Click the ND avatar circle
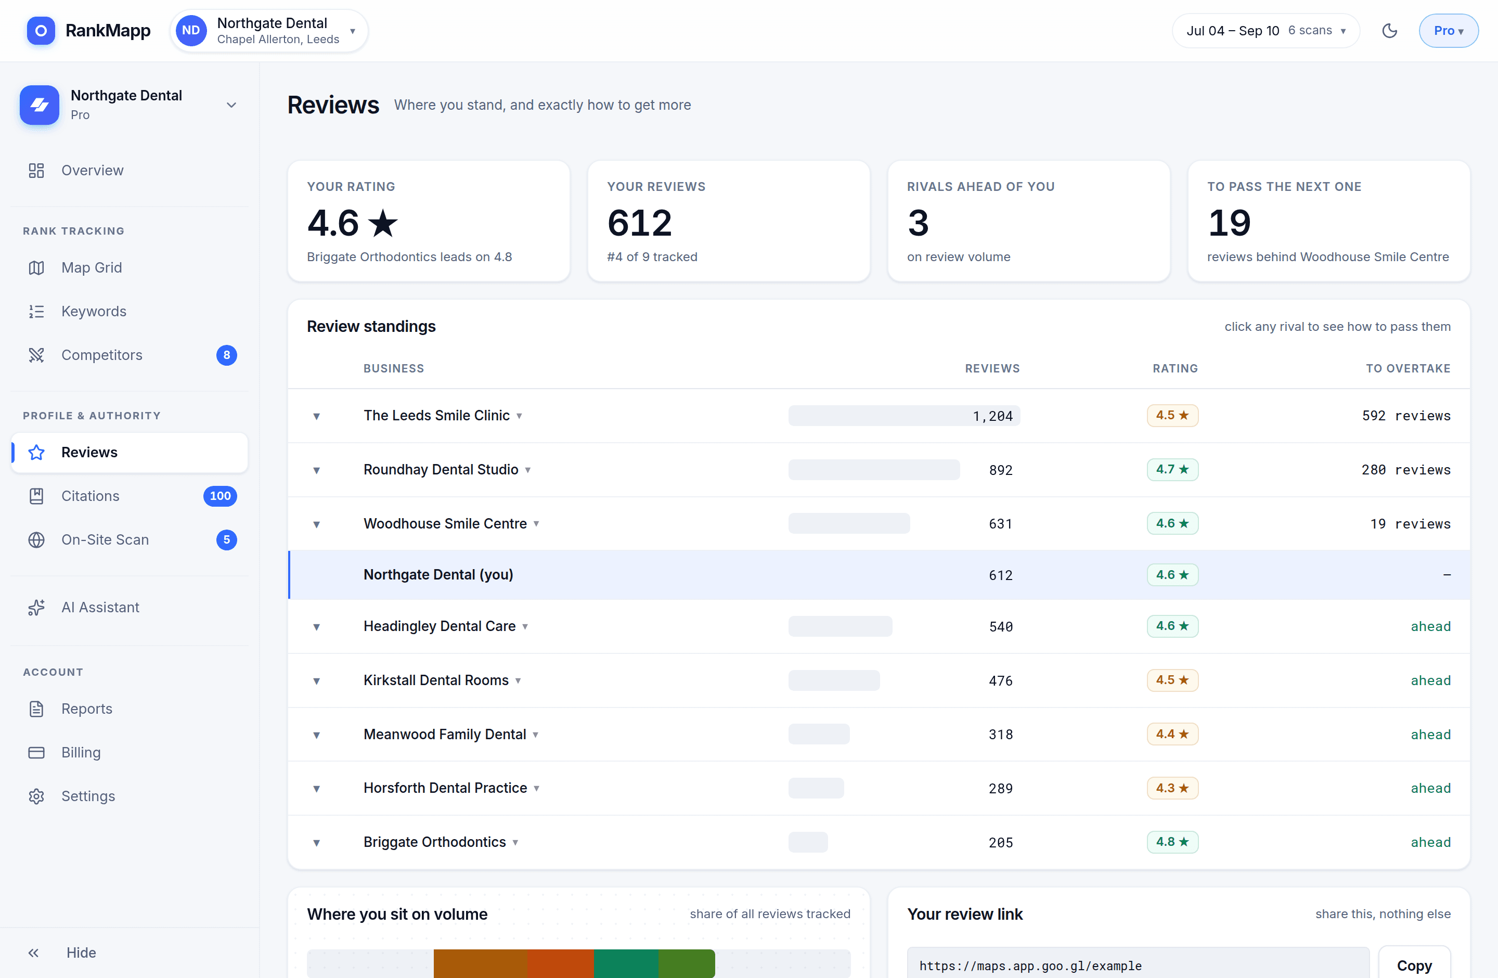The width and height of the screenshot is (1498, 978). tap(191, 30)
